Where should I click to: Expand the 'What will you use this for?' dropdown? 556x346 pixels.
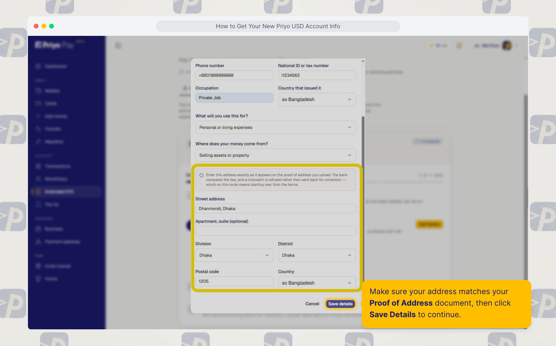[275, 128]
